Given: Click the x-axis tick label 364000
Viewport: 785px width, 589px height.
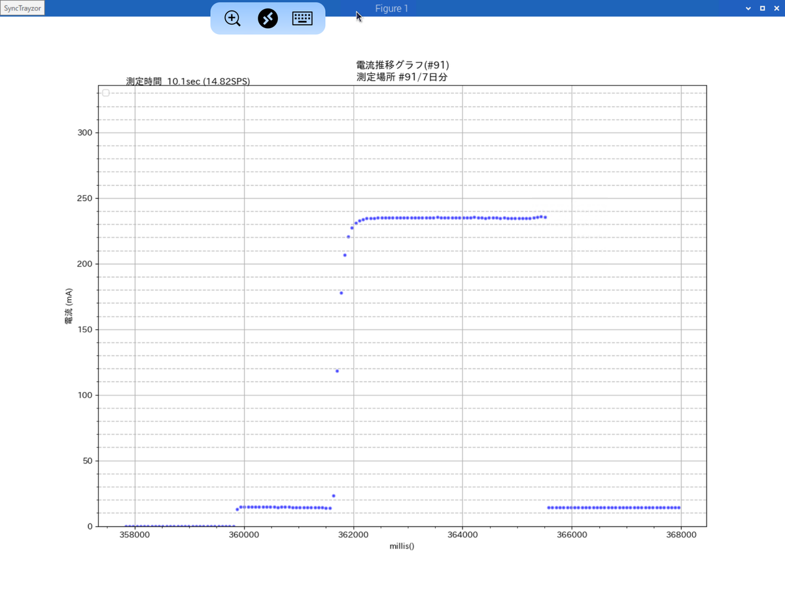Looking at the screenshot, I should tap(462, 534).
